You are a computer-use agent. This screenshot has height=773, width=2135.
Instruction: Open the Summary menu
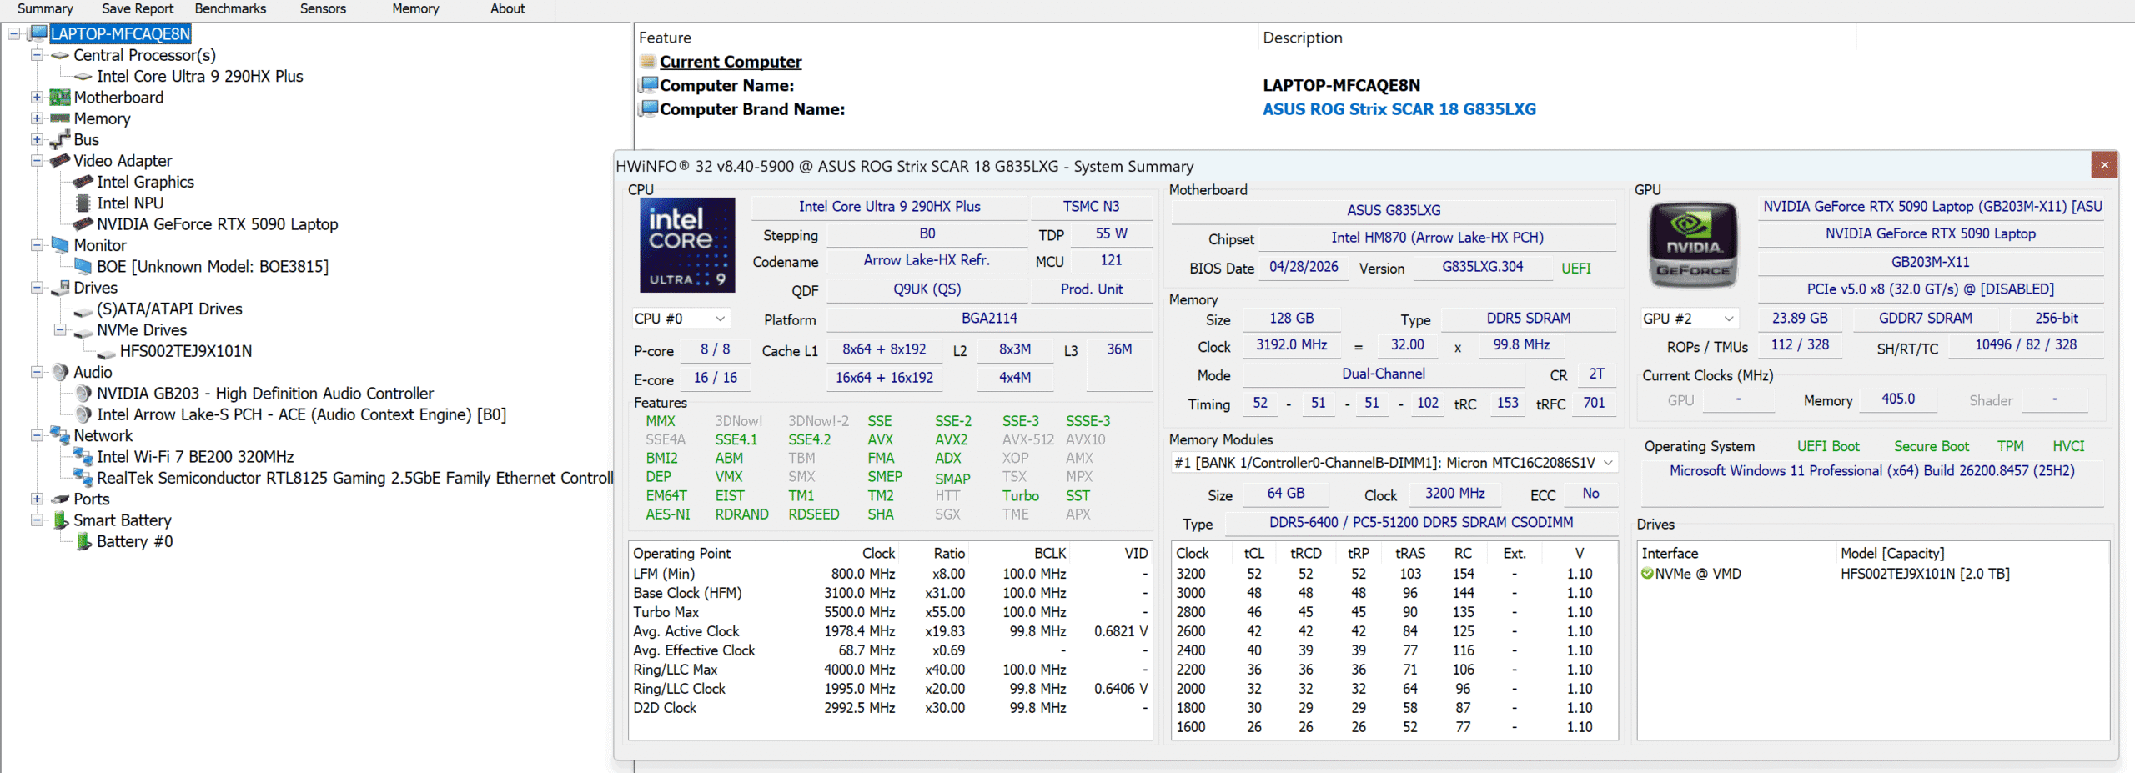tap(45, 9)
